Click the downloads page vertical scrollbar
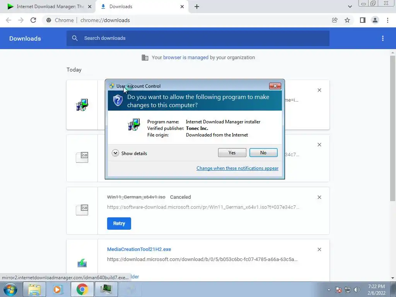The height and width of the screenshot is (297, 396). (393, 128)
